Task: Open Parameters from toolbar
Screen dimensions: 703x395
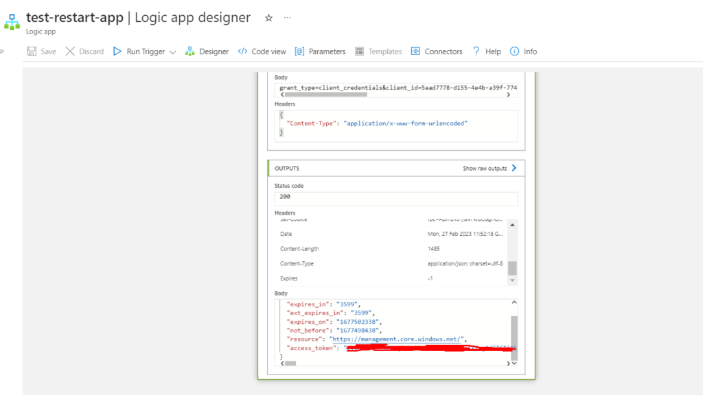Action: pos(320,51)
